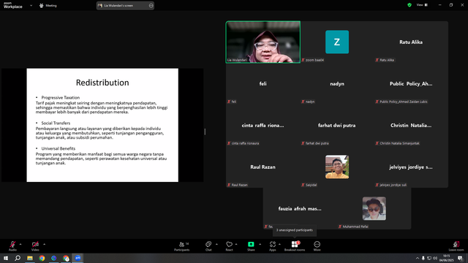Expand the arrow beside Apps
Screen dimensions: 468x263
coord(279,244)
